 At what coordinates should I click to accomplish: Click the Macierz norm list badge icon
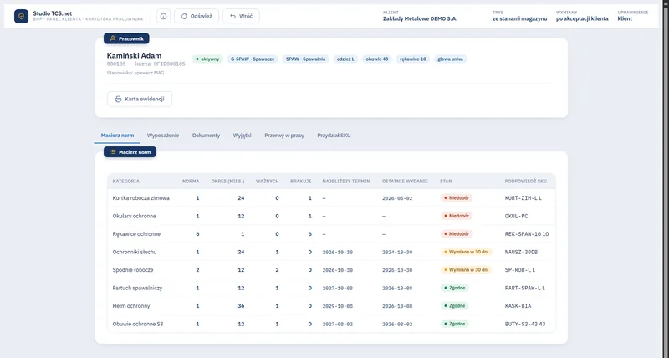click(113, 152)
